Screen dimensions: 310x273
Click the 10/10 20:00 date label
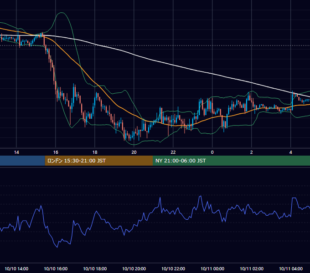tap(134, 268)
